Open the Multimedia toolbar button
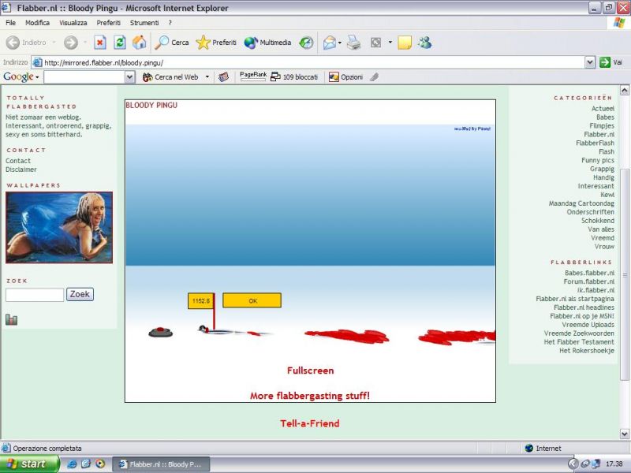631x473 pixels. [267, 43]
